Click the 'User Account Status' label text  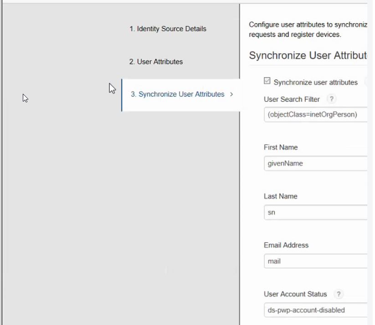tap(295, 294)
